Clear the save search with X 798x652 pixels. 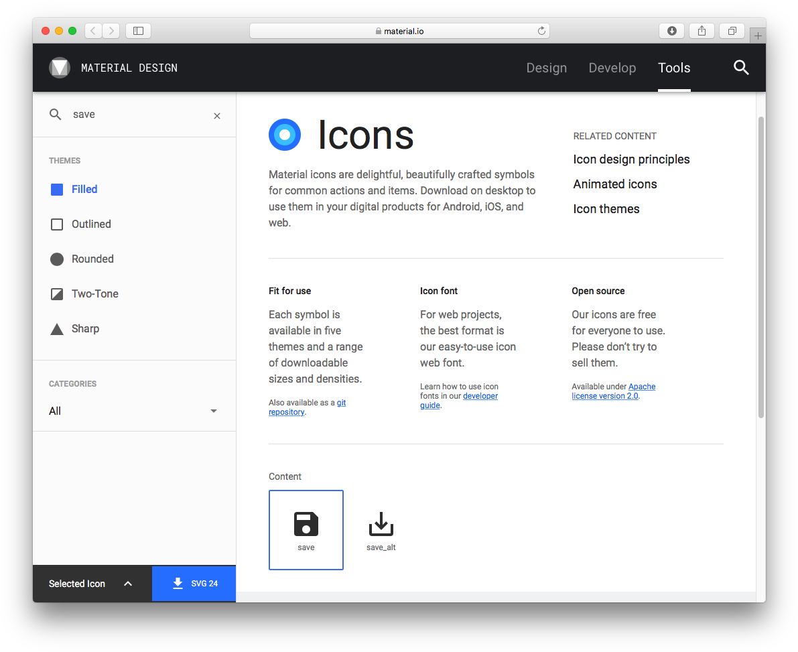click(217, 116)
